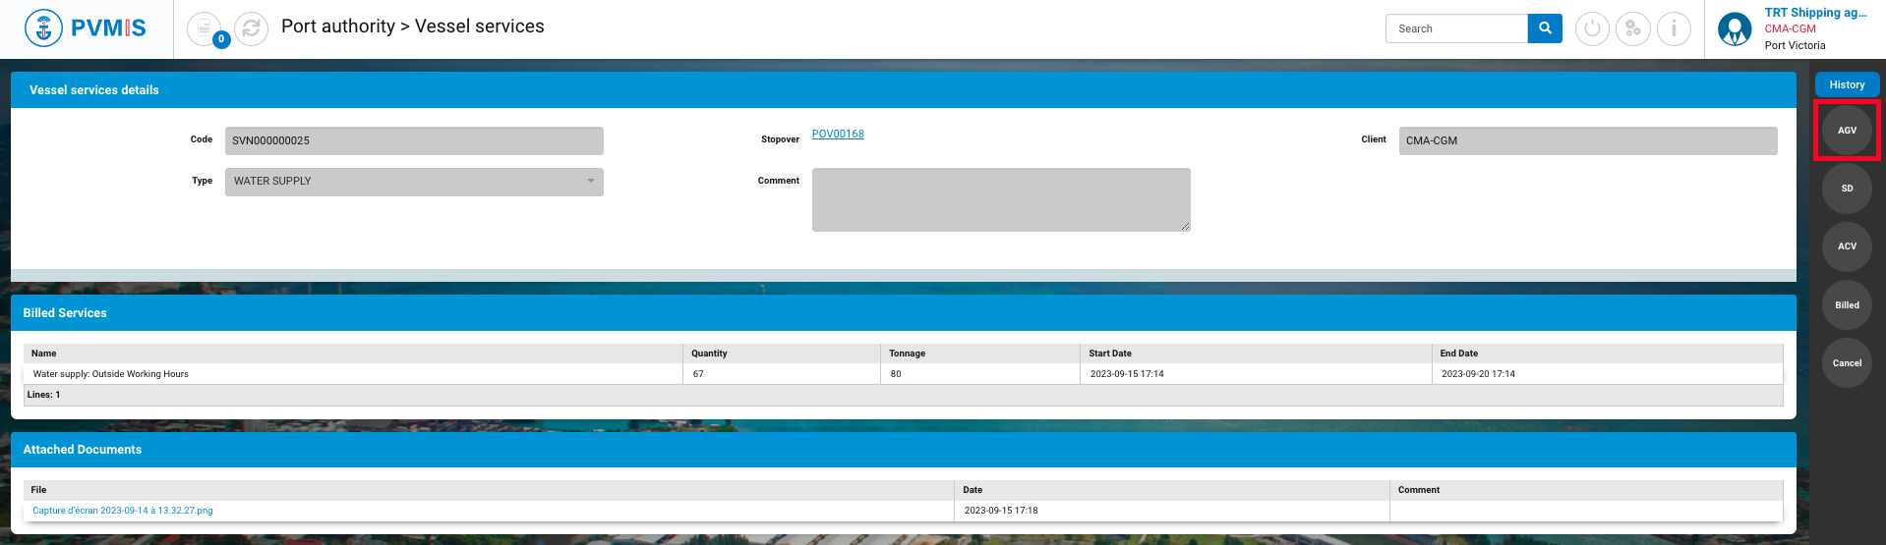Click the PVMIS anchor logo
This screenshot has width=1886, height=545.
point(43,28)
